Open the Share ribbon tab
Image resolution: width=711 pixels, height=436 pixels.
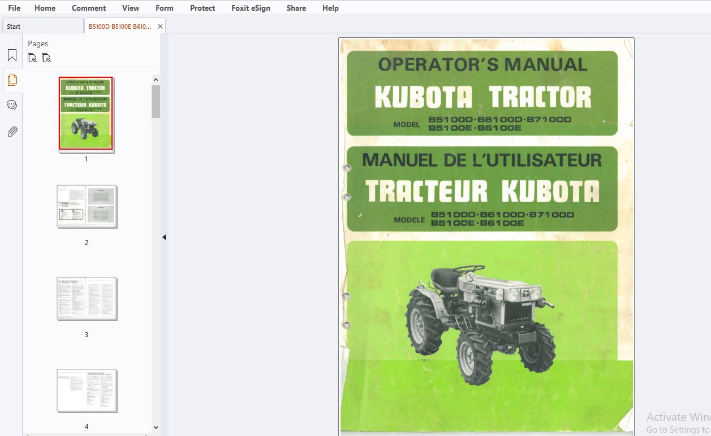pos(296,8)
